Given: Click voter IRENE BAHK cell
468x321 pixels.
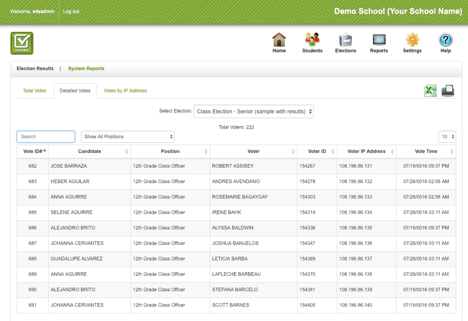Looking at the screenshot, I should click(253, 212).
